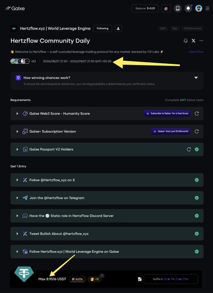Open the participant avatars list
The image size is (213, 293).
click(20, 61)
